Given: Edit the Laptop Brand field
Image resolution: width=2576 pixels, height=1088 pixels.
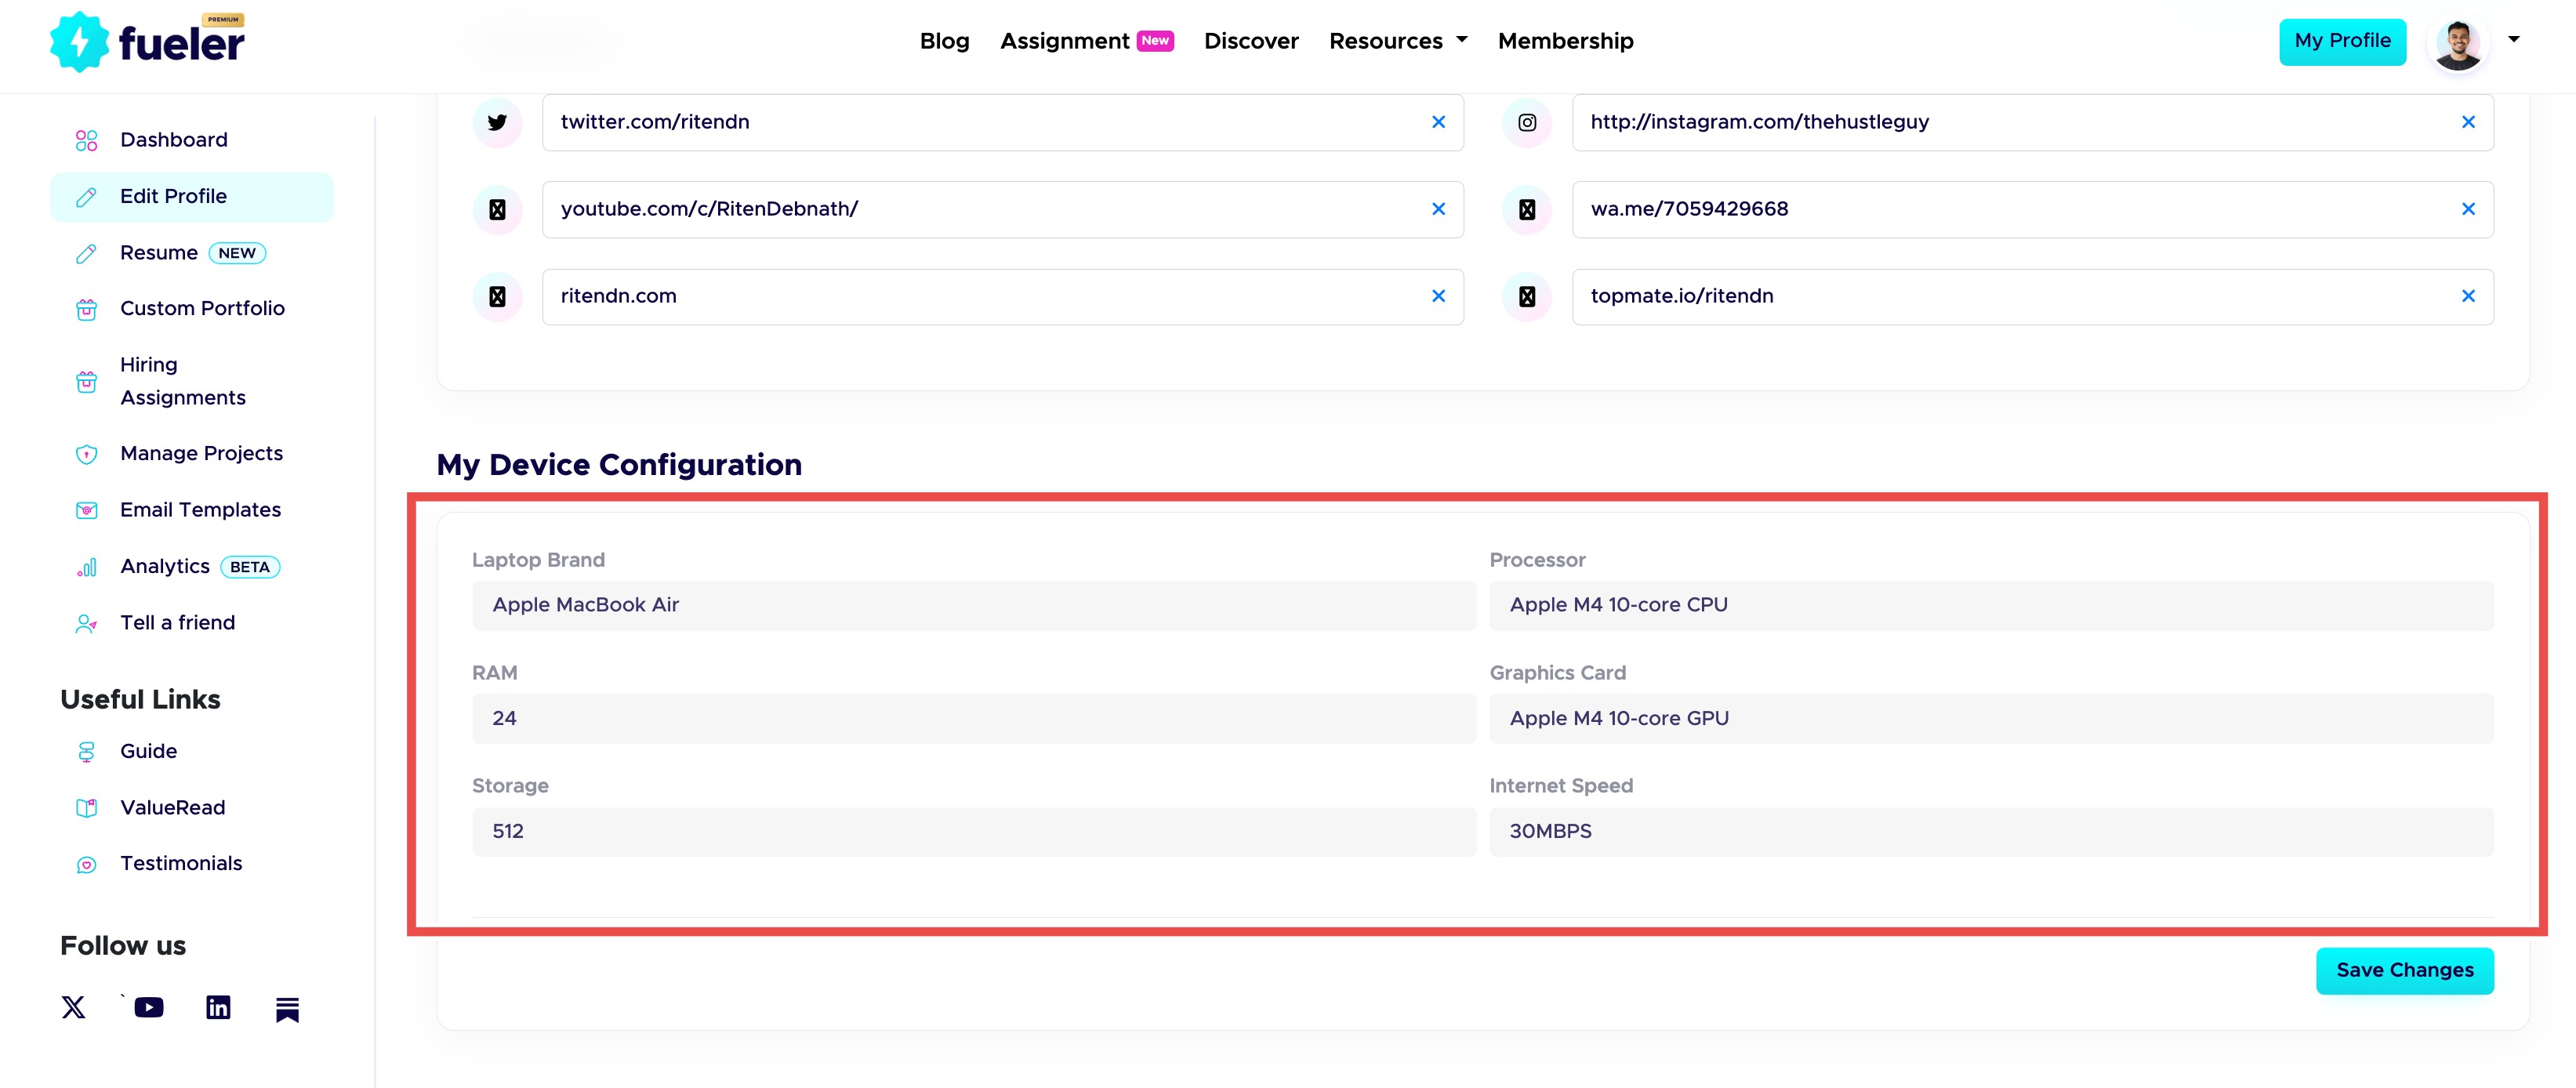Looking at the screenshot, I should click(974, 606).
